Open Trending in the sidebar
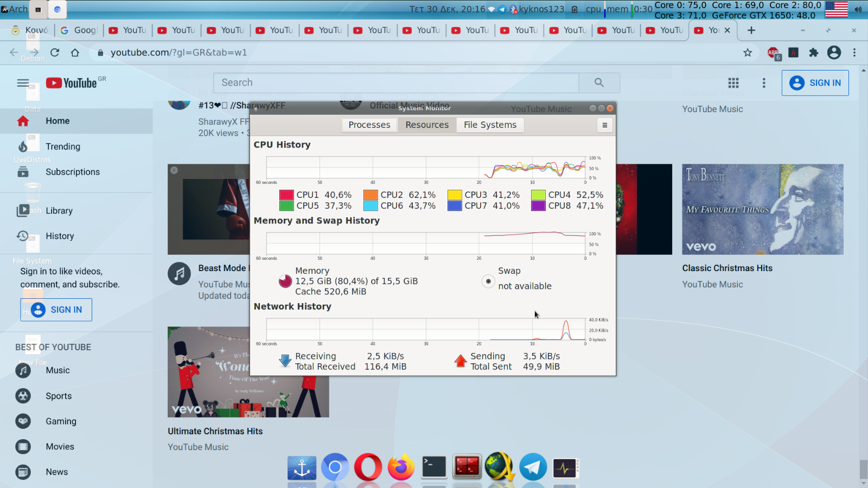Screen dimensions: 868x488 (x=76, y=146)
